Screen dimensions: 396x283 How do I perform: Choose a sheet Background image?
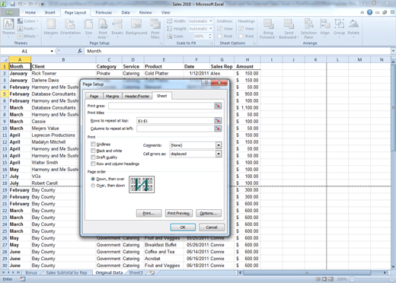click(x=136, y=27)
